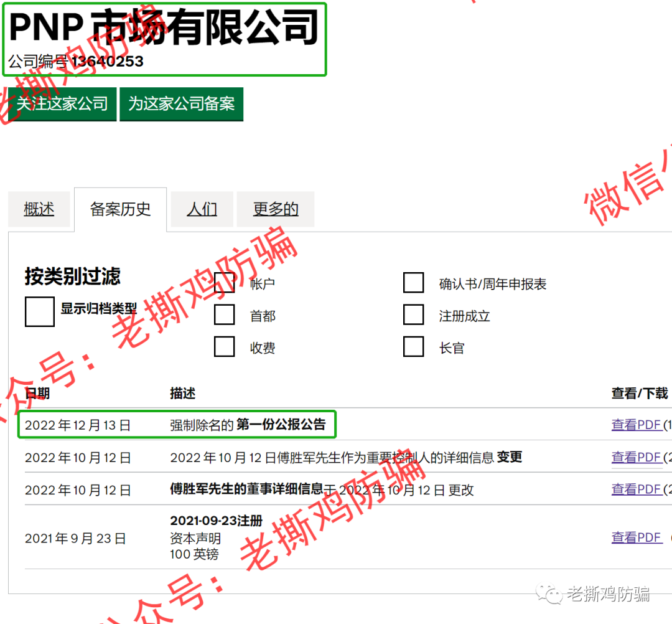Open the 更多的 tab
The height and width of the screenshot is (624, 672).
(276, 209)
